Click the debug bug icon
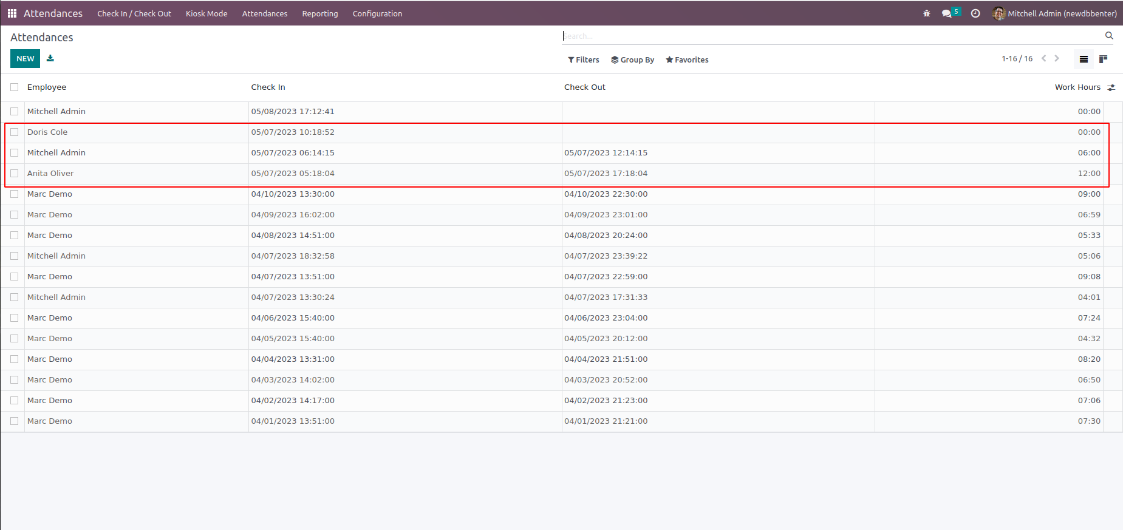The height and width of the screenshot is (530, 1123). tap(927, 13)
